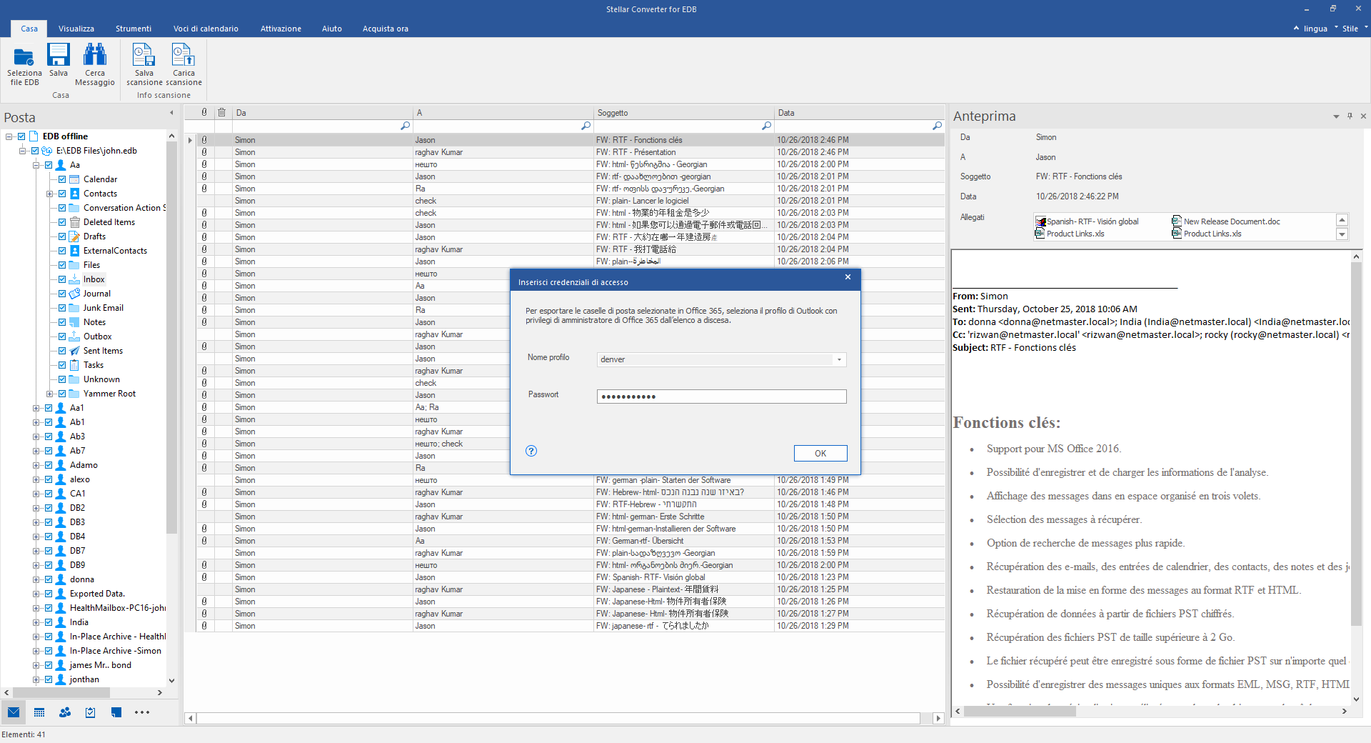This screenshot has width=1371, height=743.
Task: Open the Stile dropdown
Action: (x=1354, y=29)
